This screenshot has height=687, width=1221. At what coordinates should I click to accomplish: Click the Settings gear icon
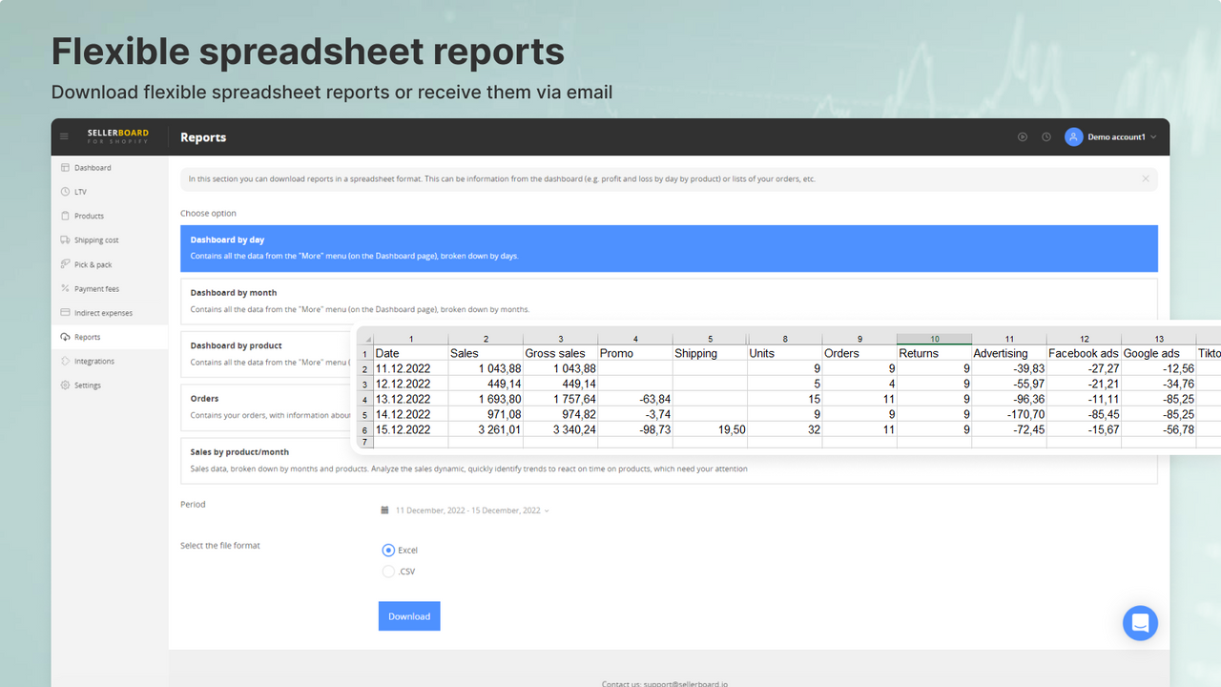click(65, 385)
